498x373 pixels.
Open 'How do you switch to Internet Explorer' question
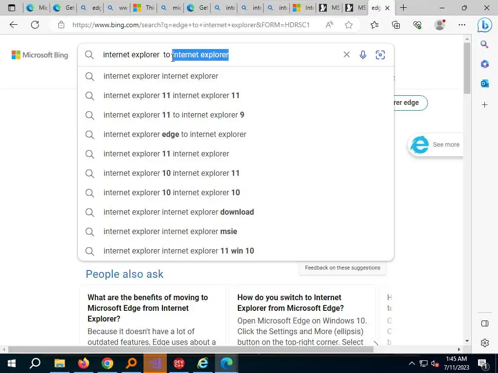290,303
